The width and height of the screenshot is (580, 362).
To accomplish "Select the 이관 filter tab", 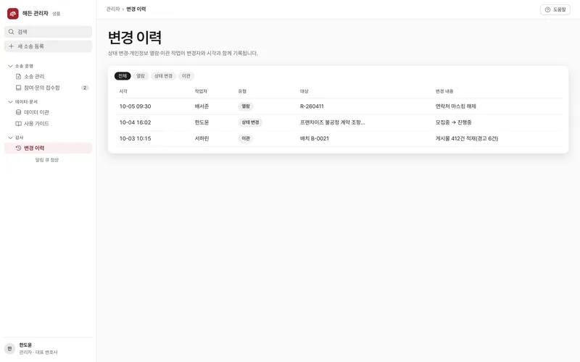I will coord(186,76).
